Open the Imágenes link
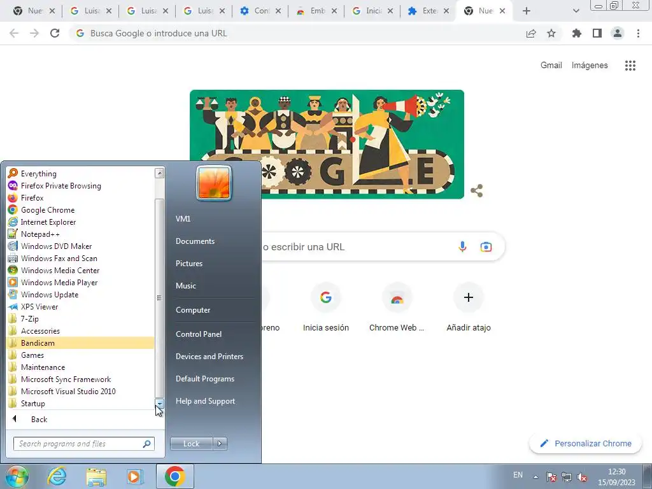This screenshot has height=489, width=652. pos(590,66)
